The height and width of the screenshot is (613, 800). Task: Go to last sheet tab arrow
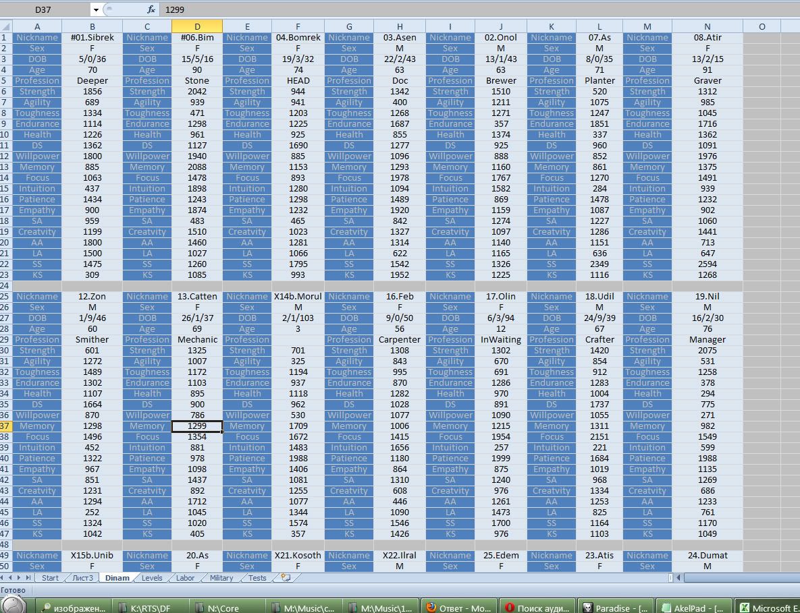[28, 578]
